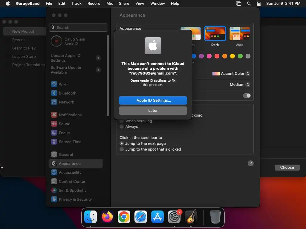306x229 pixels.
Task: Pick the orange accent color
Action: (x=225, y=56)
